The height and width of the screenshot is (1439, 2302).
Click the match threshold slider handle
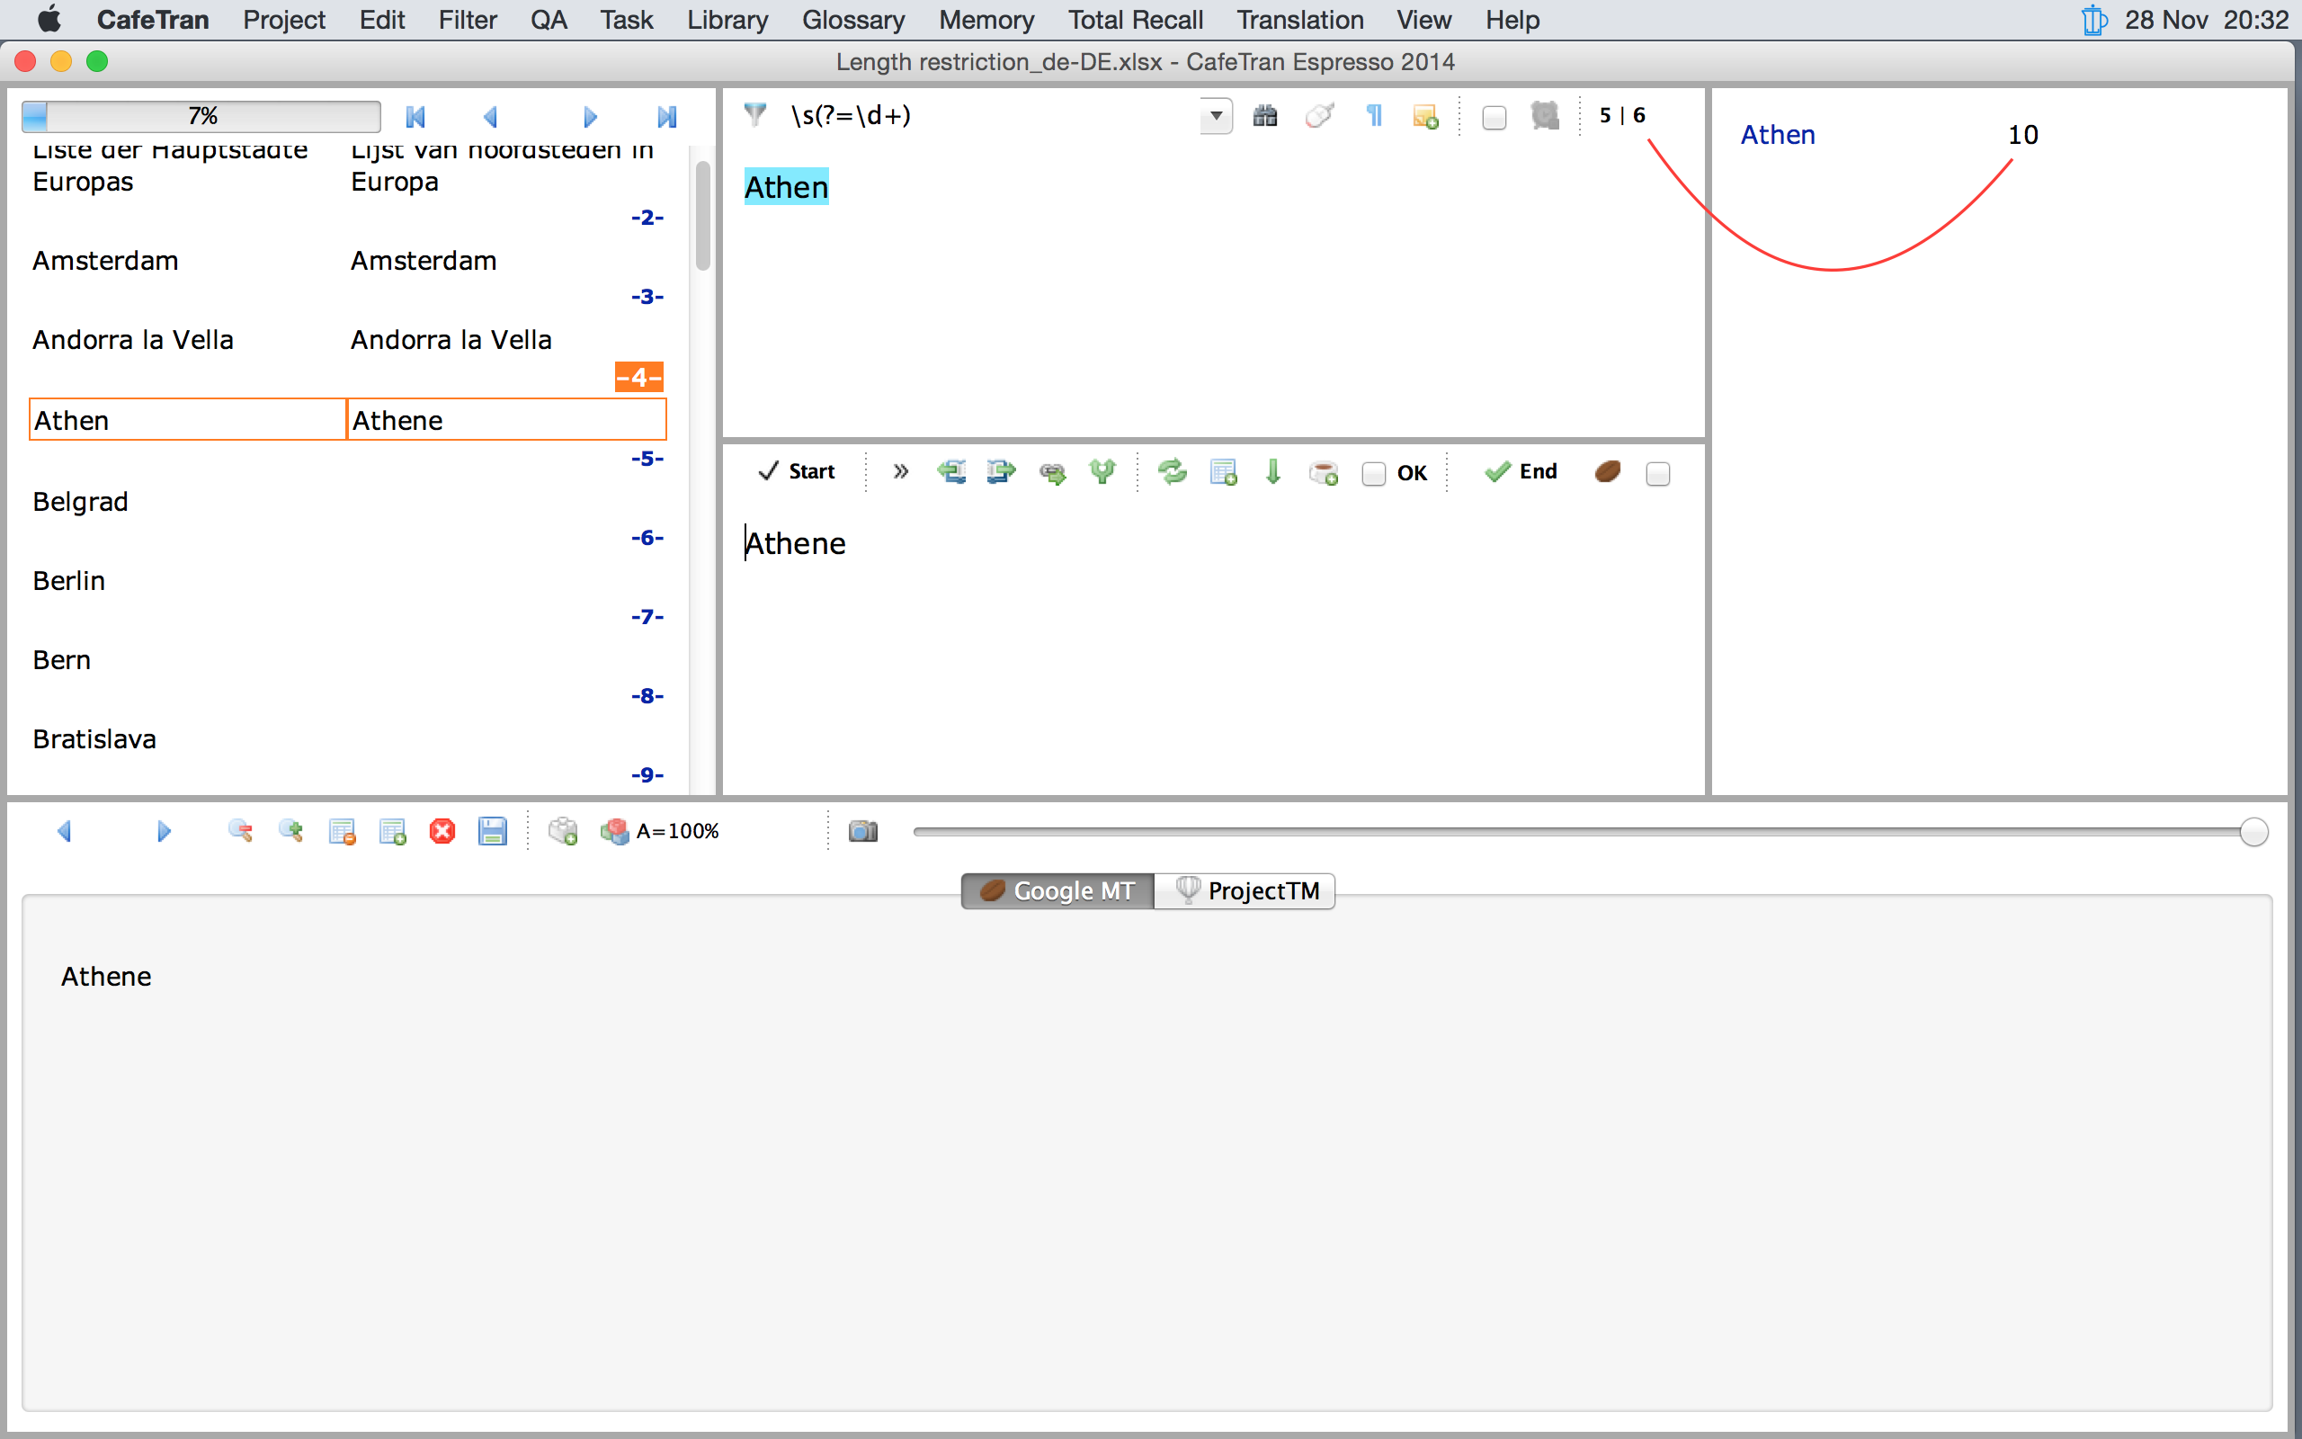coord(2253,831)
